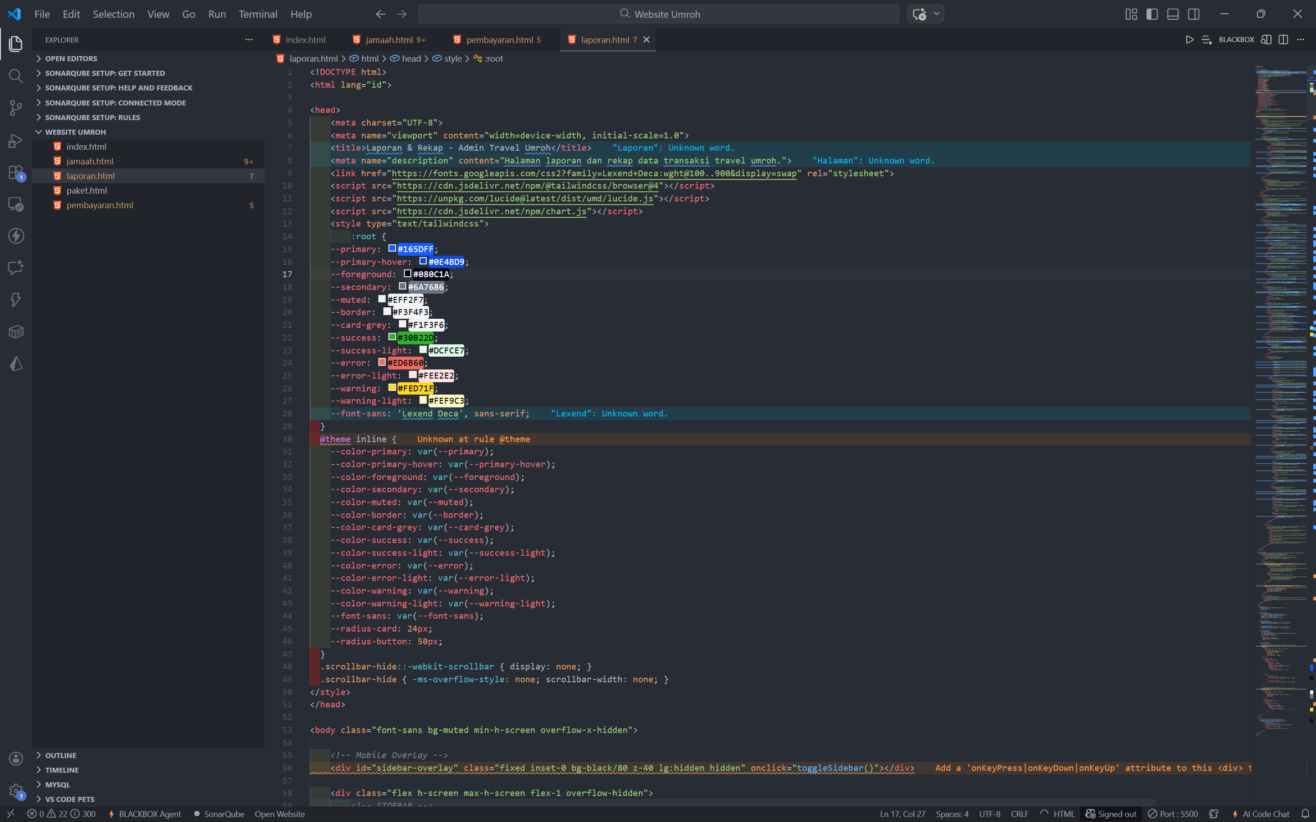Viewport: 1316px width, 822px height.
Task: Open Run and Debug view
Action: click(16, 140)
